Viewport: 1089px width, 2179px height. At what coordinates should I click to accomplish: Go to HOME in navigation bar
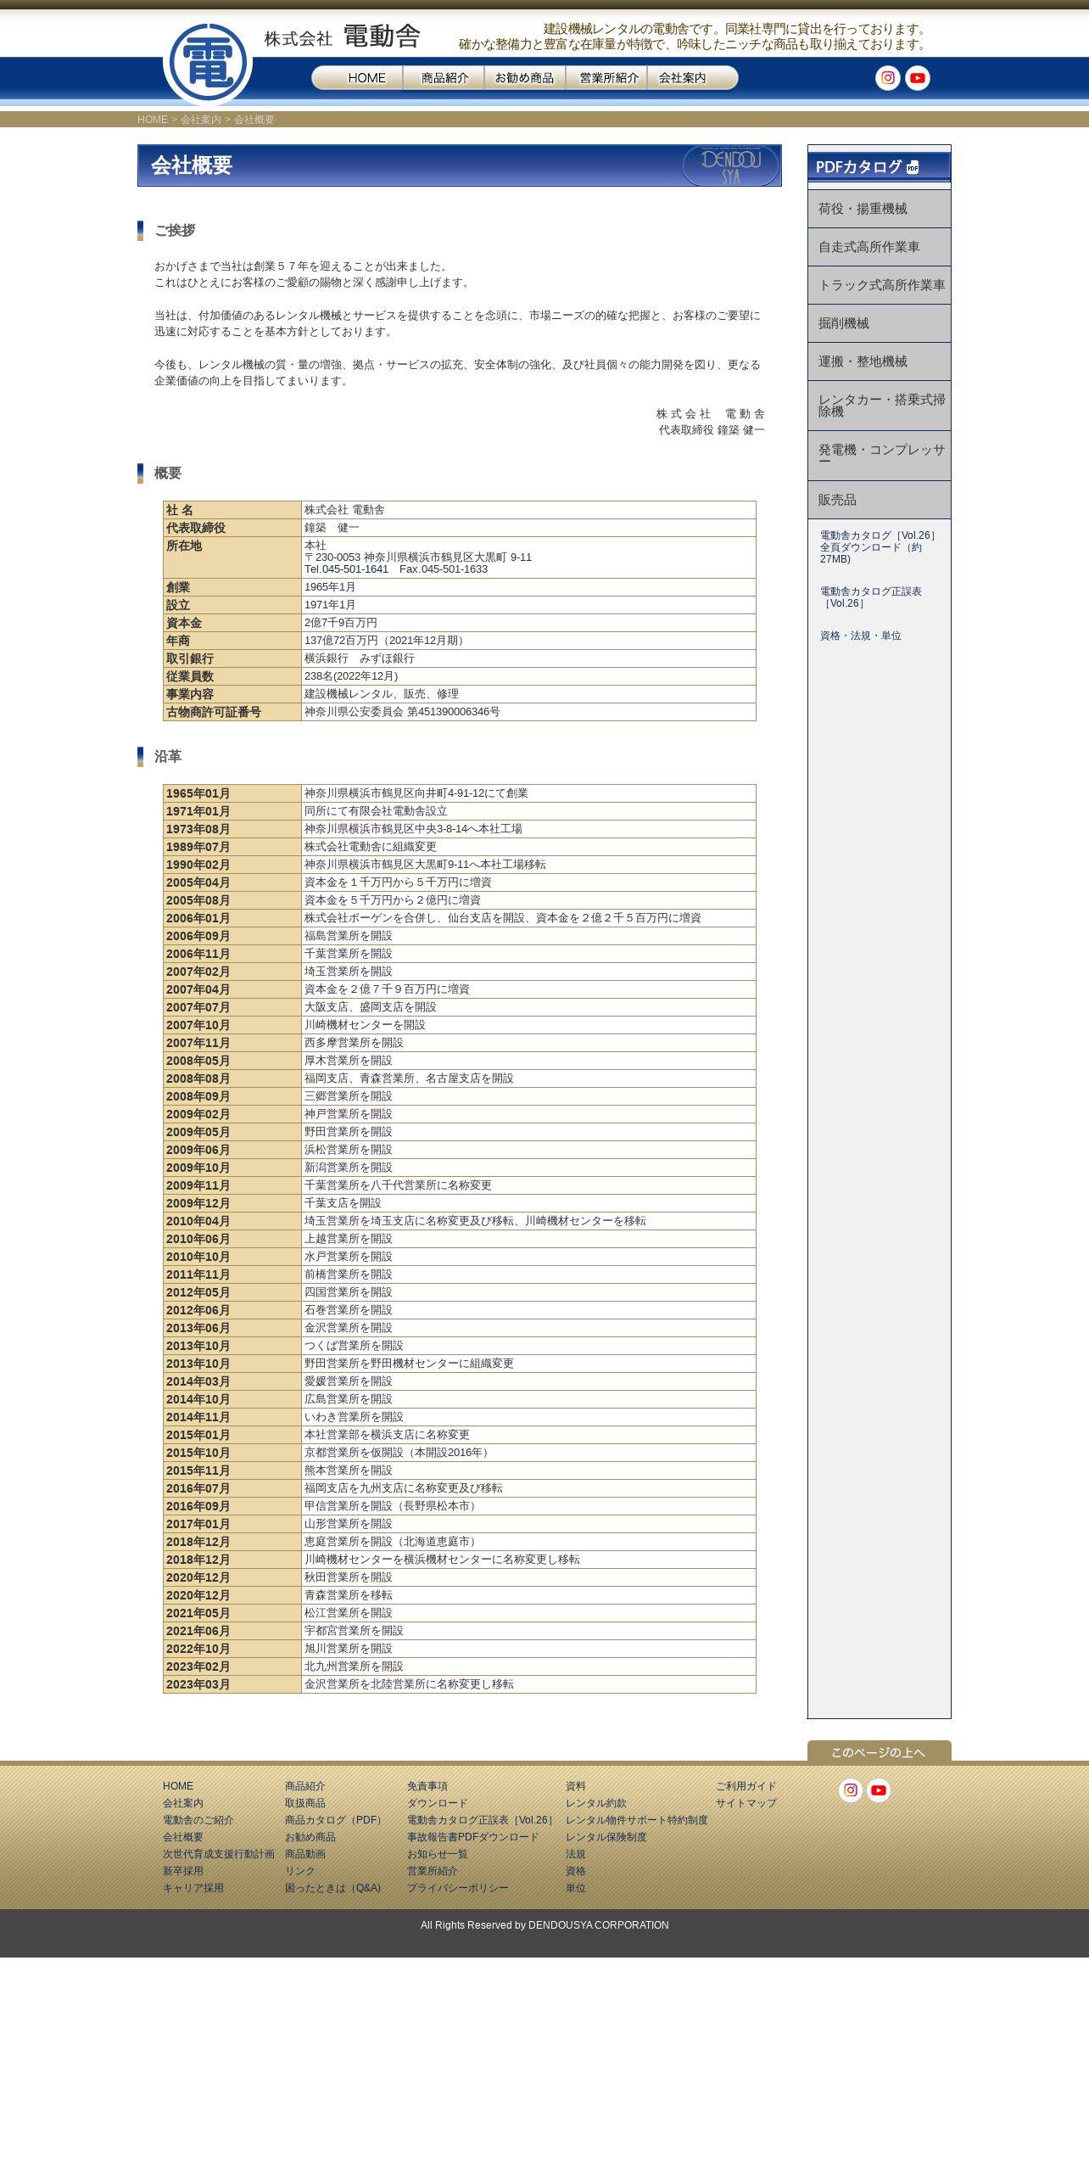(x=357, y=78)
